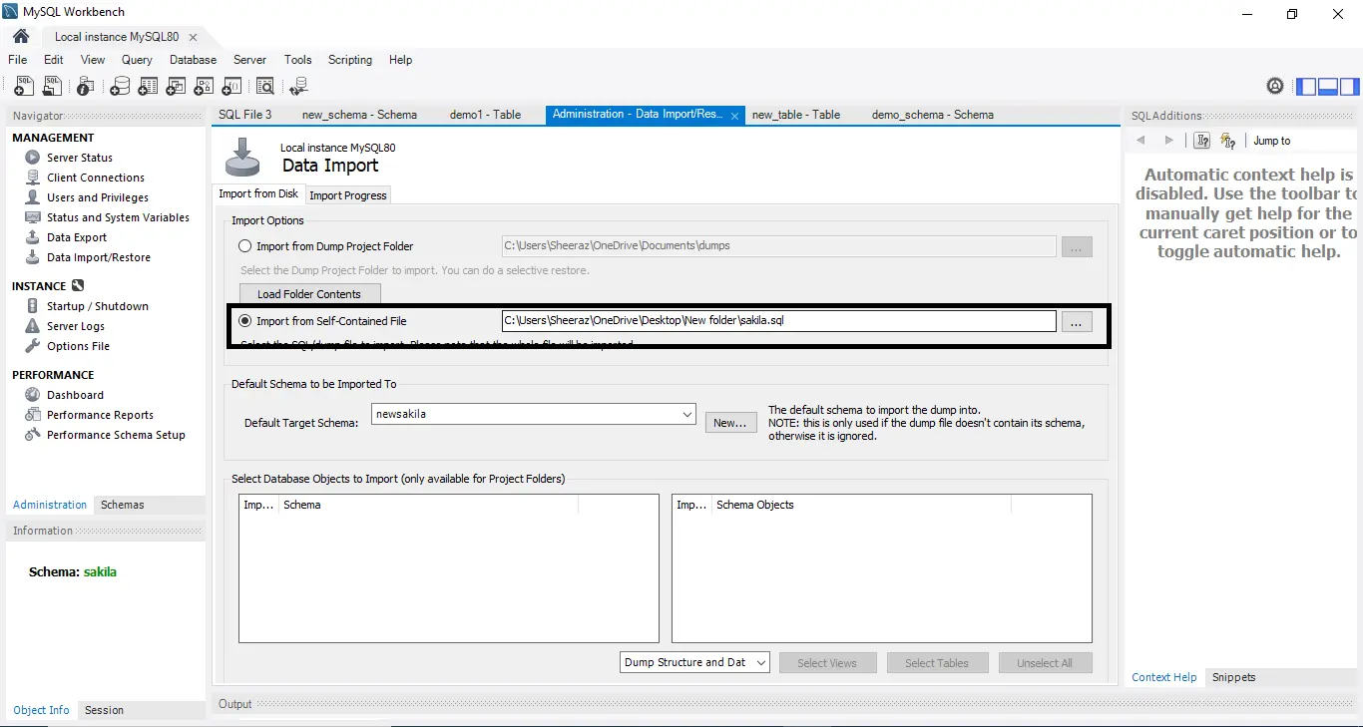Open the Dump Structure and Data dropdown

(694, 662)
